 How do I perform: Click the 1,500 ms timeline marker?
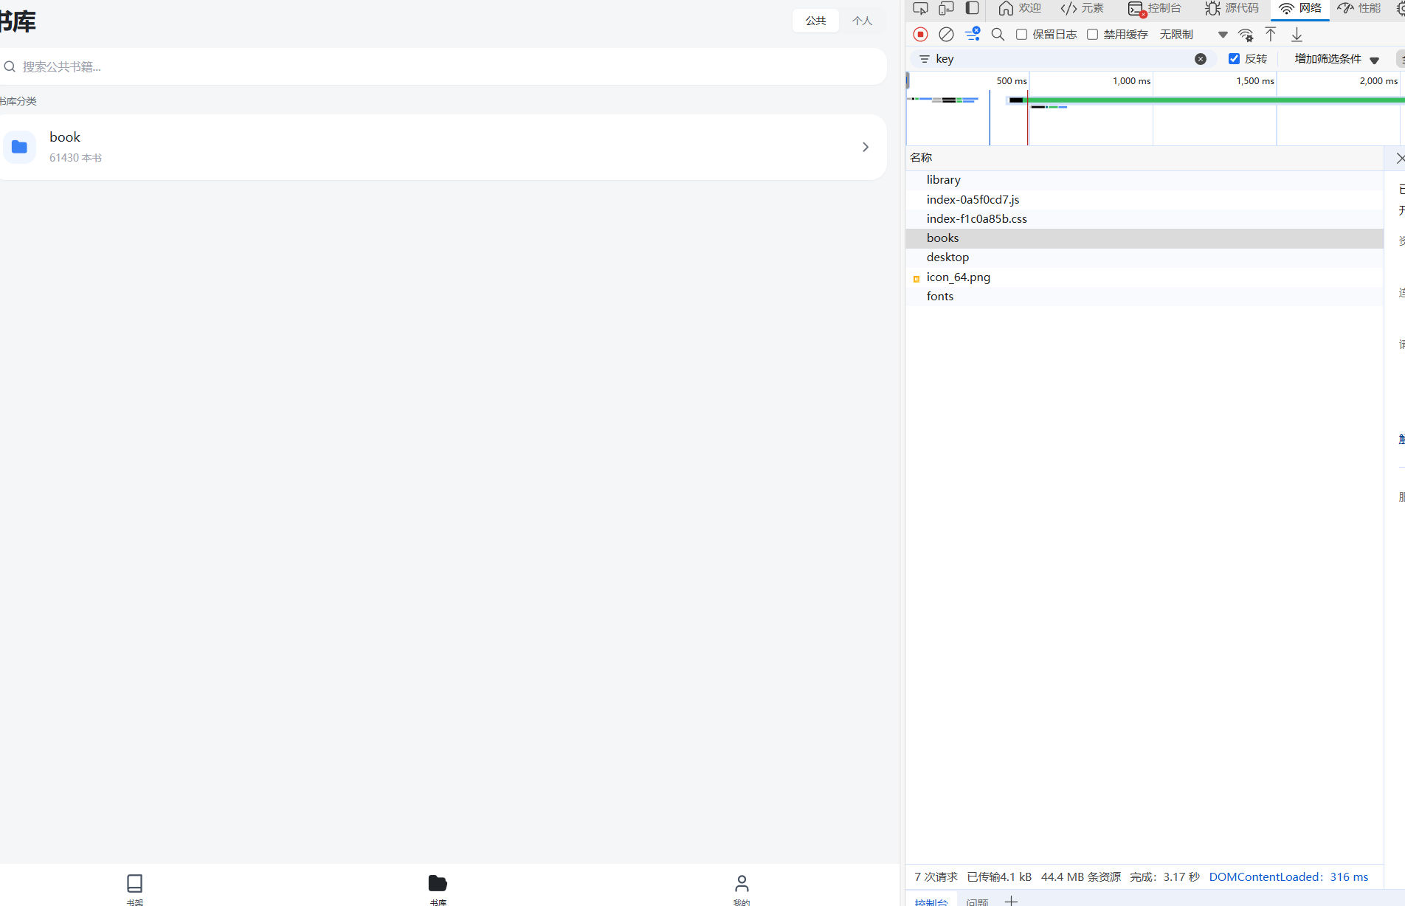[x=1255, y=80]
